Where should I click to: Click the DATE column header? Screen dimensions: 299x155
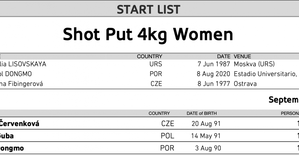click(x=224, y=56)
